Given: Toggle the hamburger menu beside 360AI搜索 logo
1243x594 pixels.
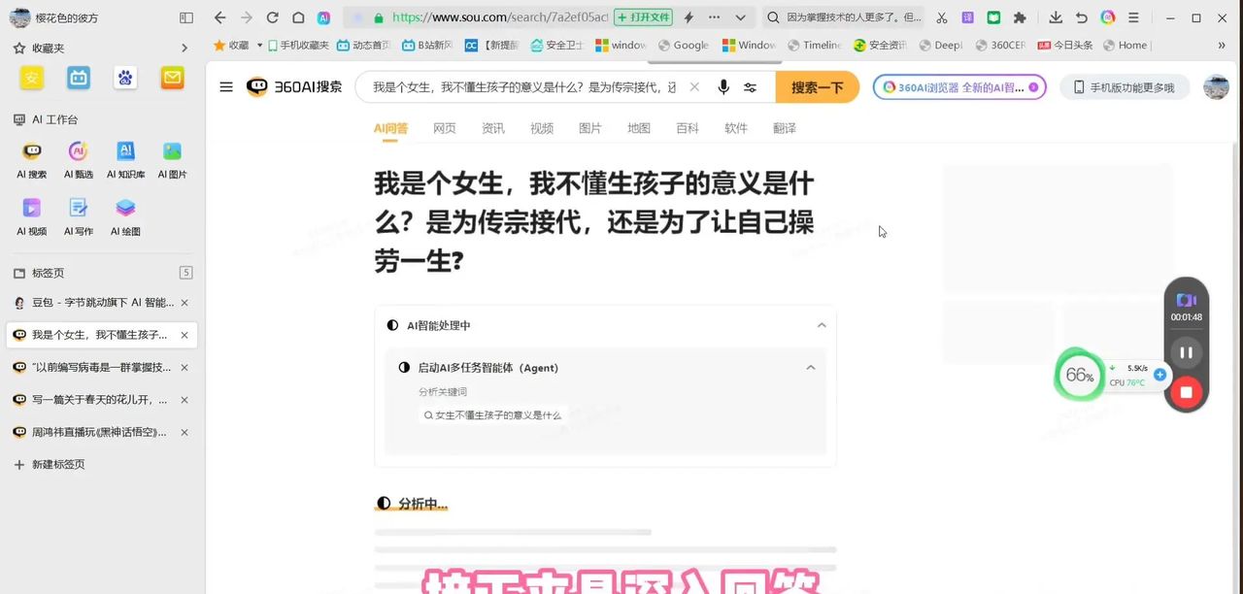Looking at the screenshot, I should [x=225, y=86].
